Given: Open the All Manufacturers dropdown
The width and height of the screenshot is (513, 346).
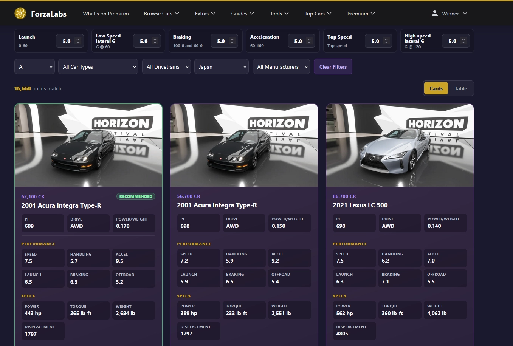Looking at the screenshot, I should 281,67.
